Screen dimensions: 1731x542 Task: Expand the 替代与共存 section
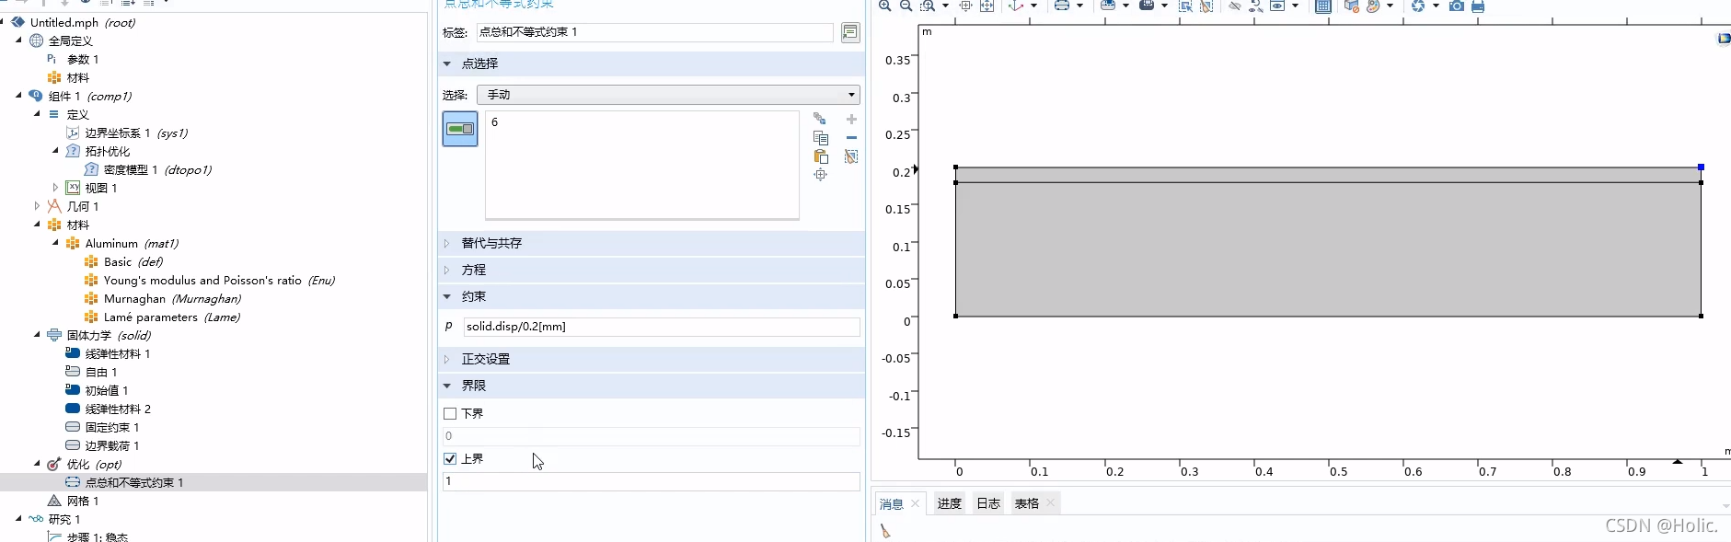[x=447, y=243]
